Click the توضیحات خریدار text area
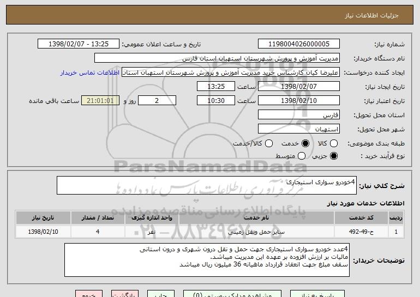This screenshot has width=420, height=297. click(x=207, y=260)
